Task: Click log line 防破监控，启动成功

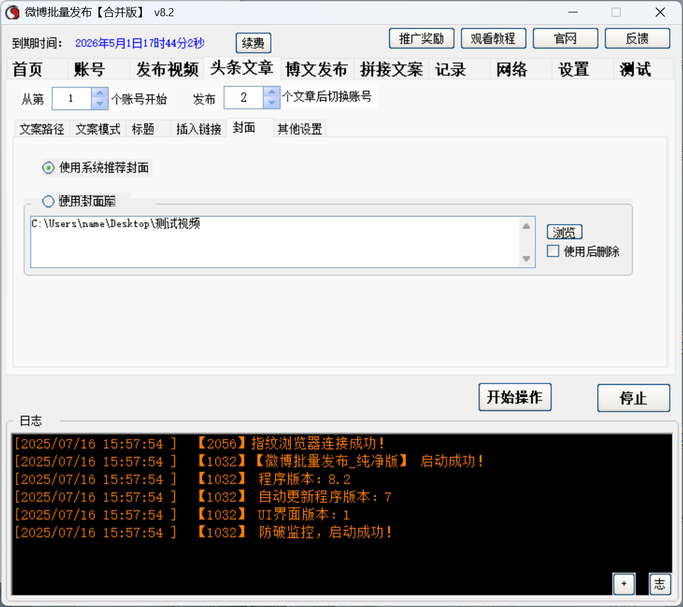Action: coord(204,532)
